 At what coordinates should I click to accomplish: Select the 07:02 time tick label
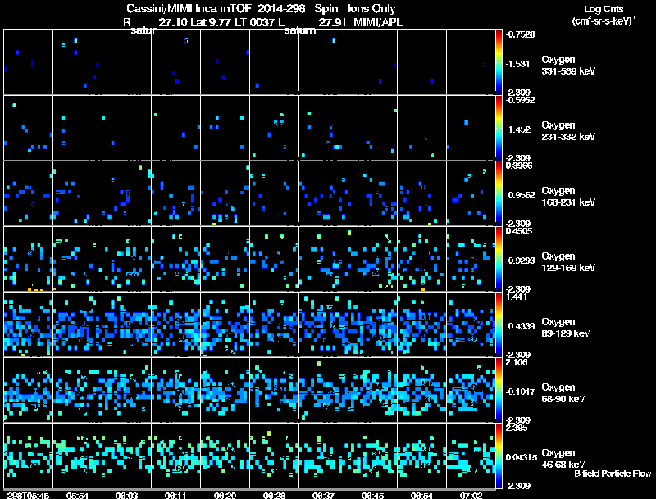tap(471, 495)
